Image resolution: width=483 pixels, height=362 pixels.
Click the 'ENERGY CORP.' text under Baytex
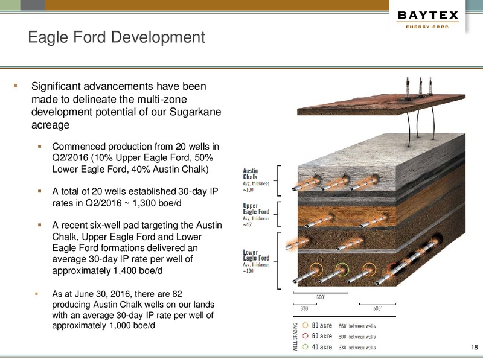click(427, 27)
